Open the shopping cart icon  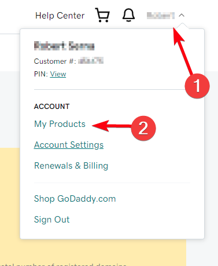point(102,15)
